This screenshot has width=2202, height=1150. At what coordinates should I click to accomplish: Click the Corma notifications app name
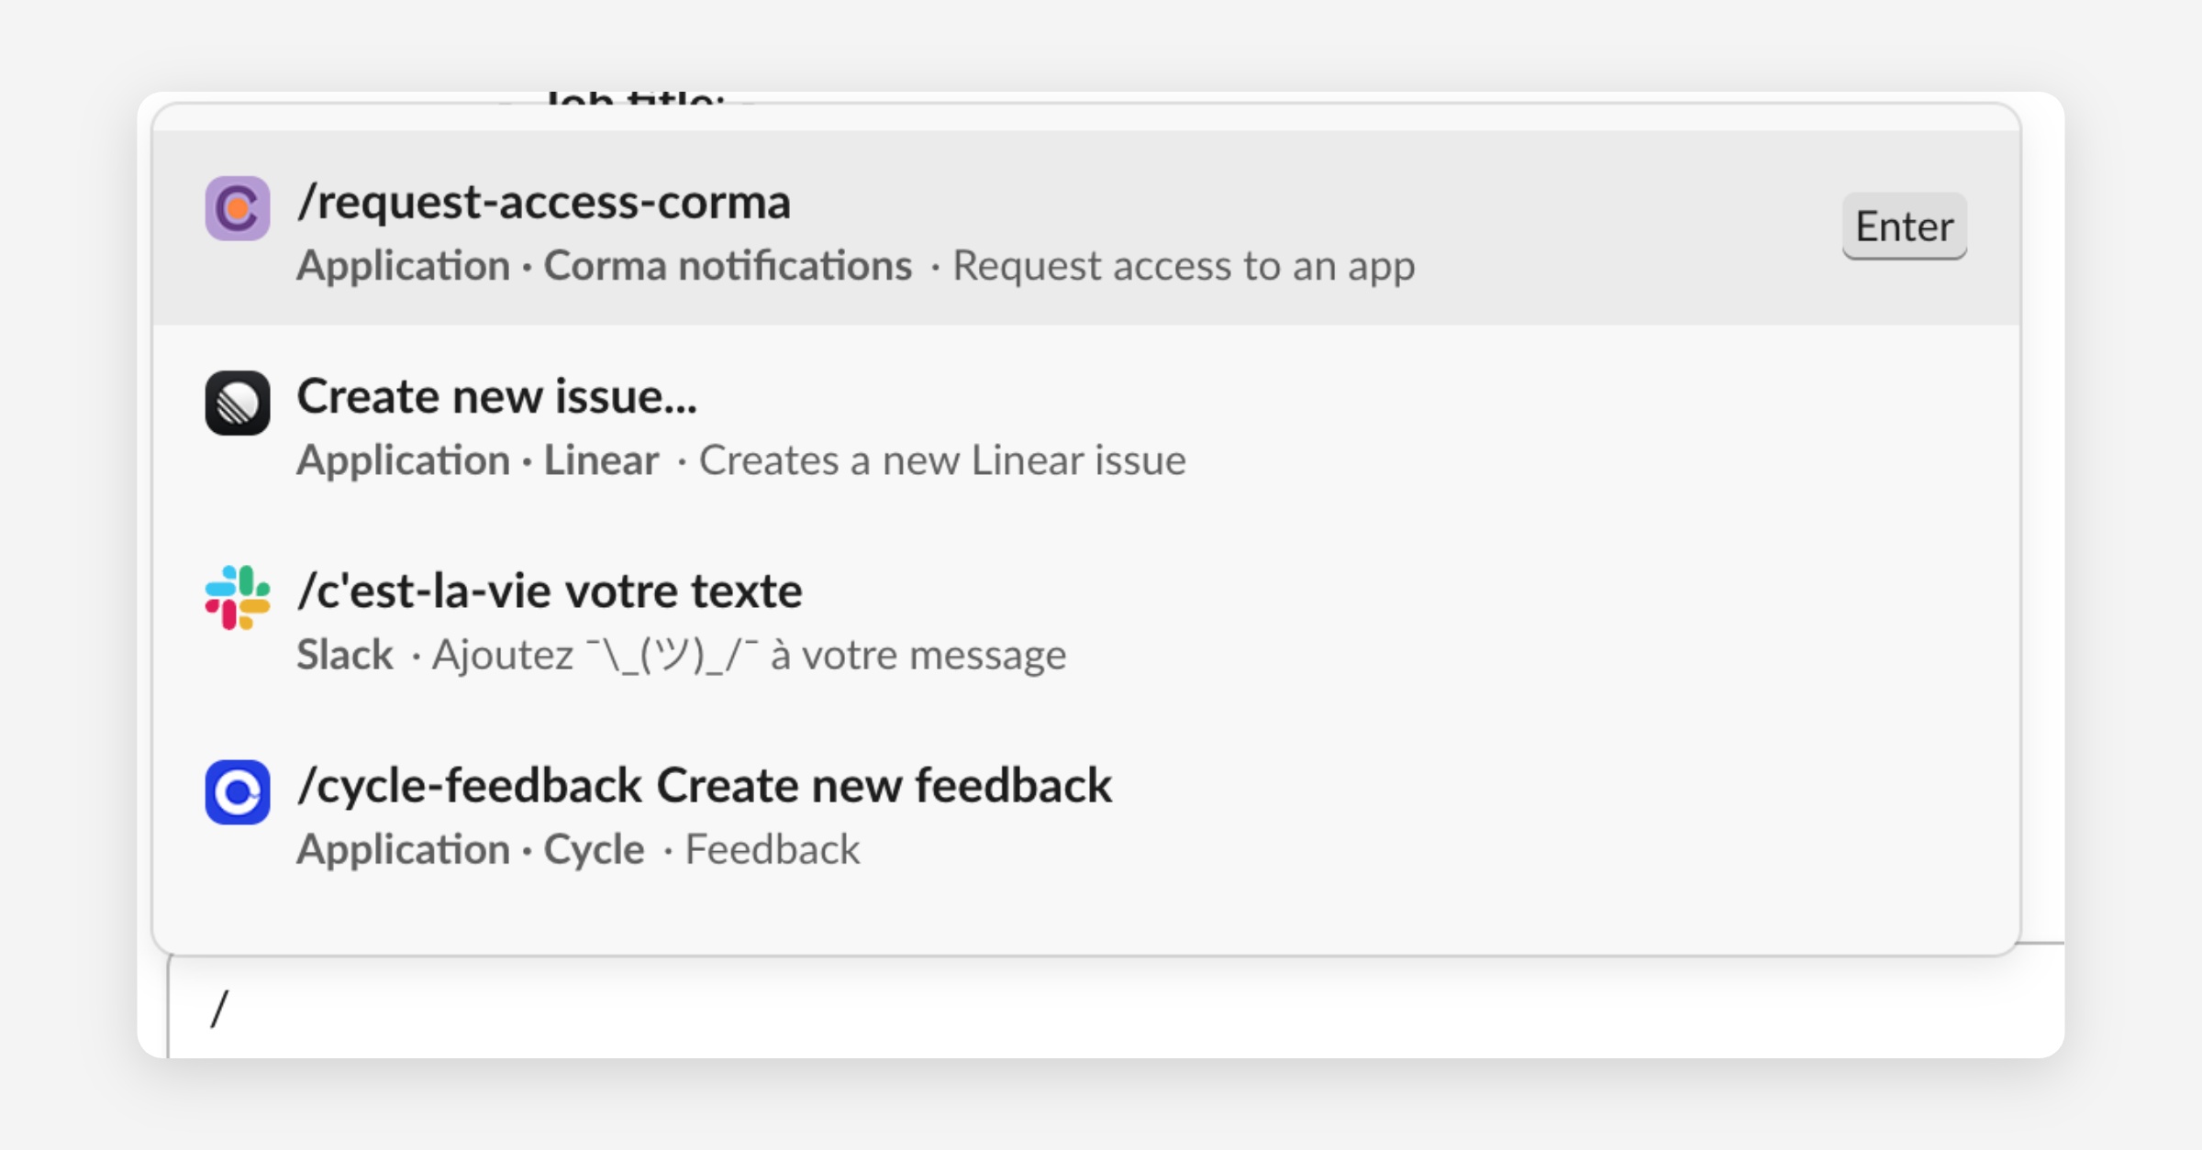728,266
